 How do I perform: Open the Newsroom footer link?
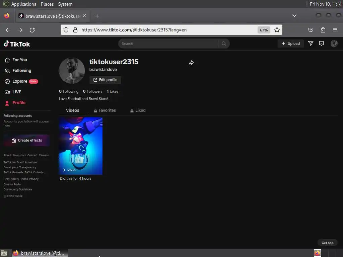(x=19, y=155)
